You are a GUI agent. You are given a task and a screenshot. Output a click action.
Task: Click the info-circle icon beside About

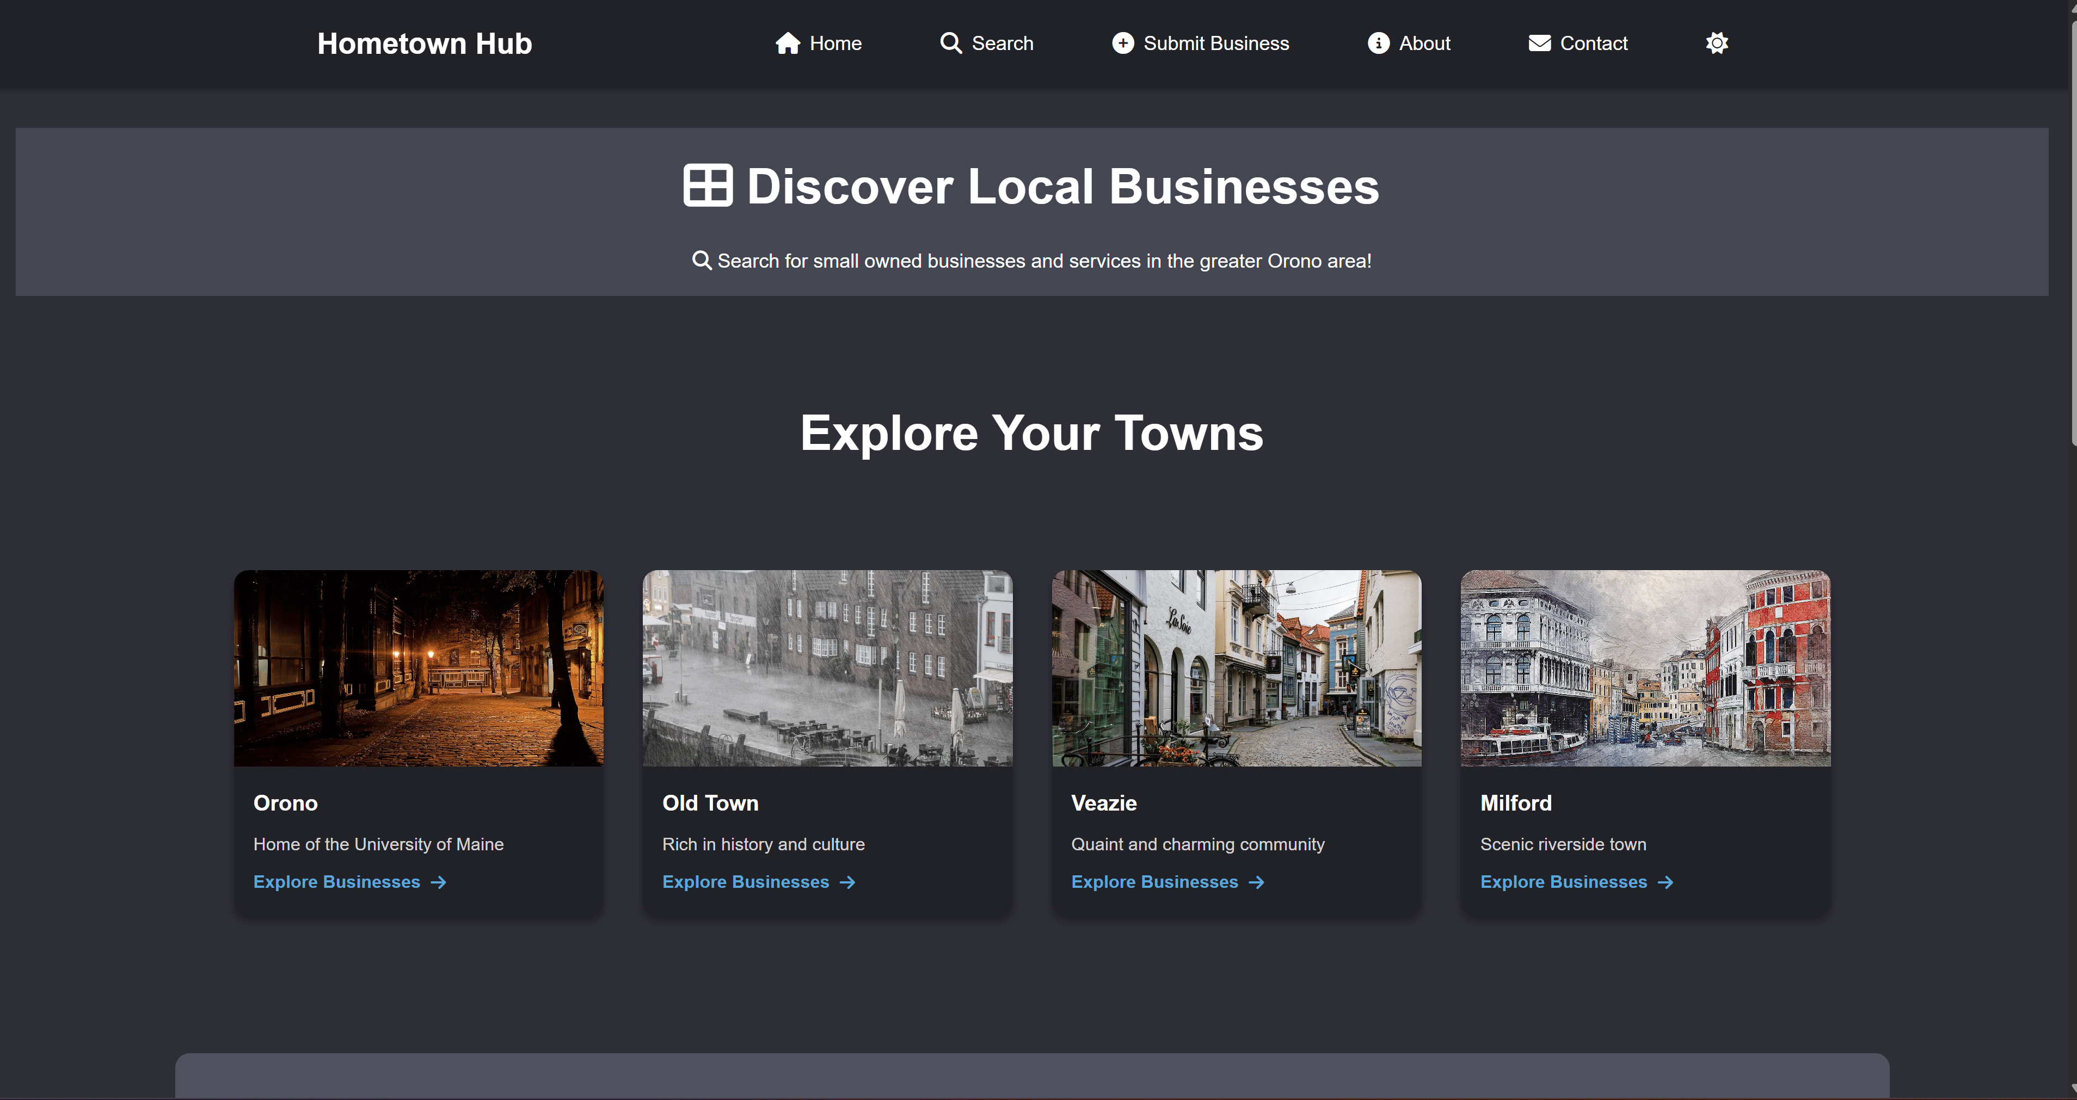click(1378, 44)
